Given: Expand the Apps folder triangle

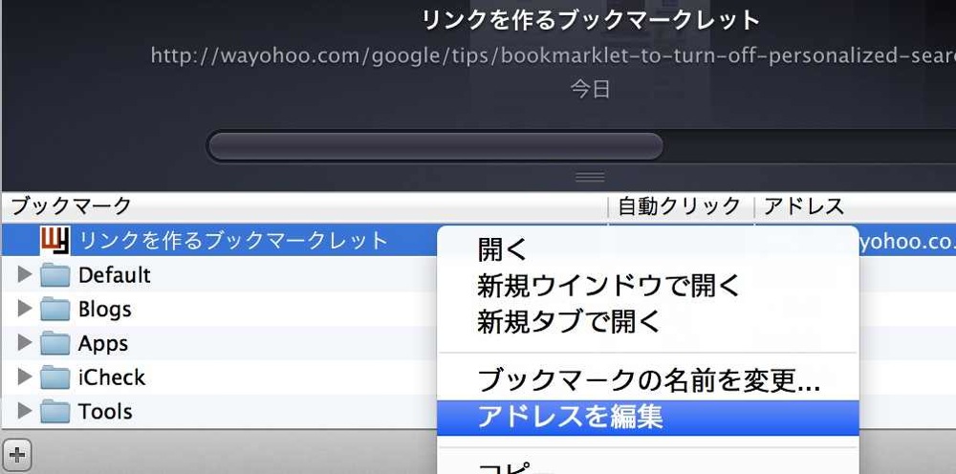Looking at the screenshot, I should coord(25,342).
